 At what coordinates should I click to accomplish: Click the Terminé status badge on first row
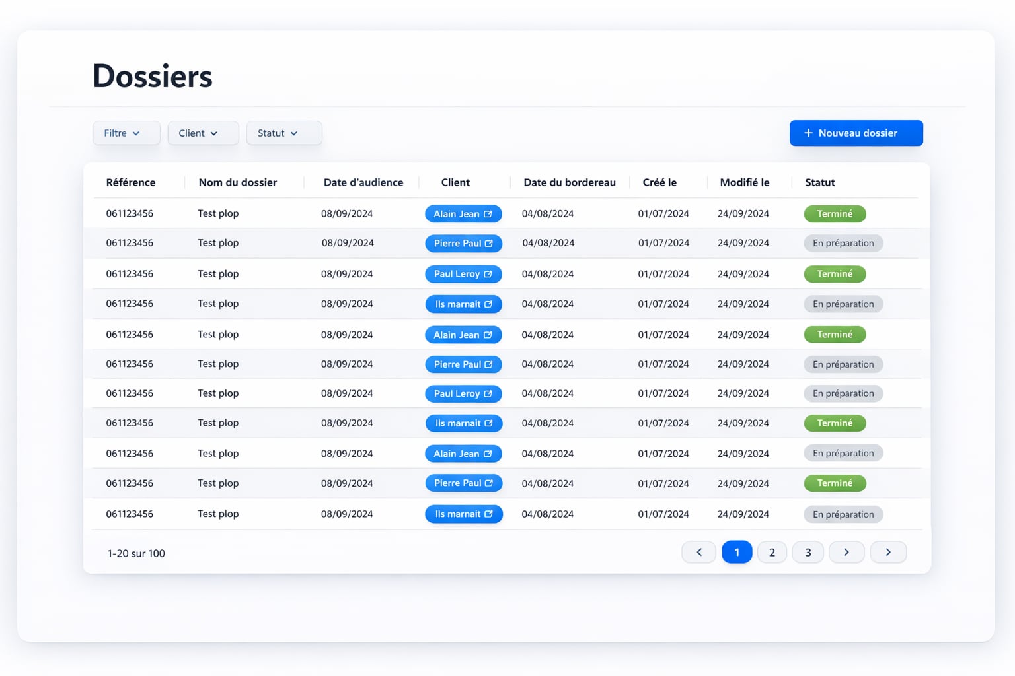[x=835, y=213]
